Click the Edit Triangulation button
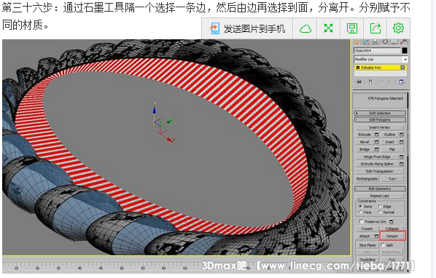Image resolution: width=436 pixels, height=278 pixels. 380,171
